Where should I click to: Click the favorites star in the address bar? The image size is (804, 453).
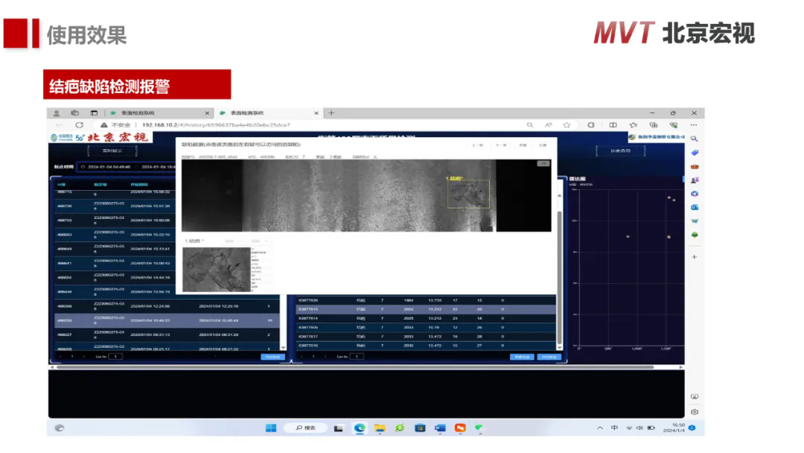[x=567, y=125]
